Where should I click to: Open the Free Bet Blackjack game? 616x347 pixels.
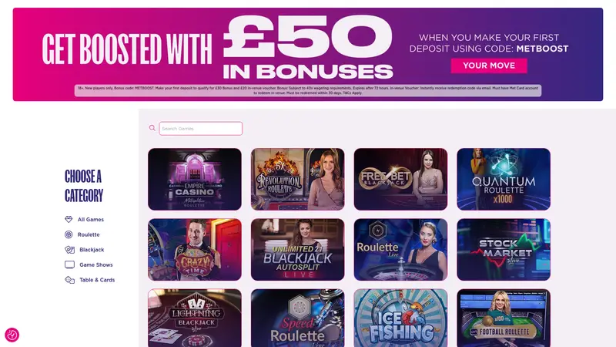coord(400,179)
